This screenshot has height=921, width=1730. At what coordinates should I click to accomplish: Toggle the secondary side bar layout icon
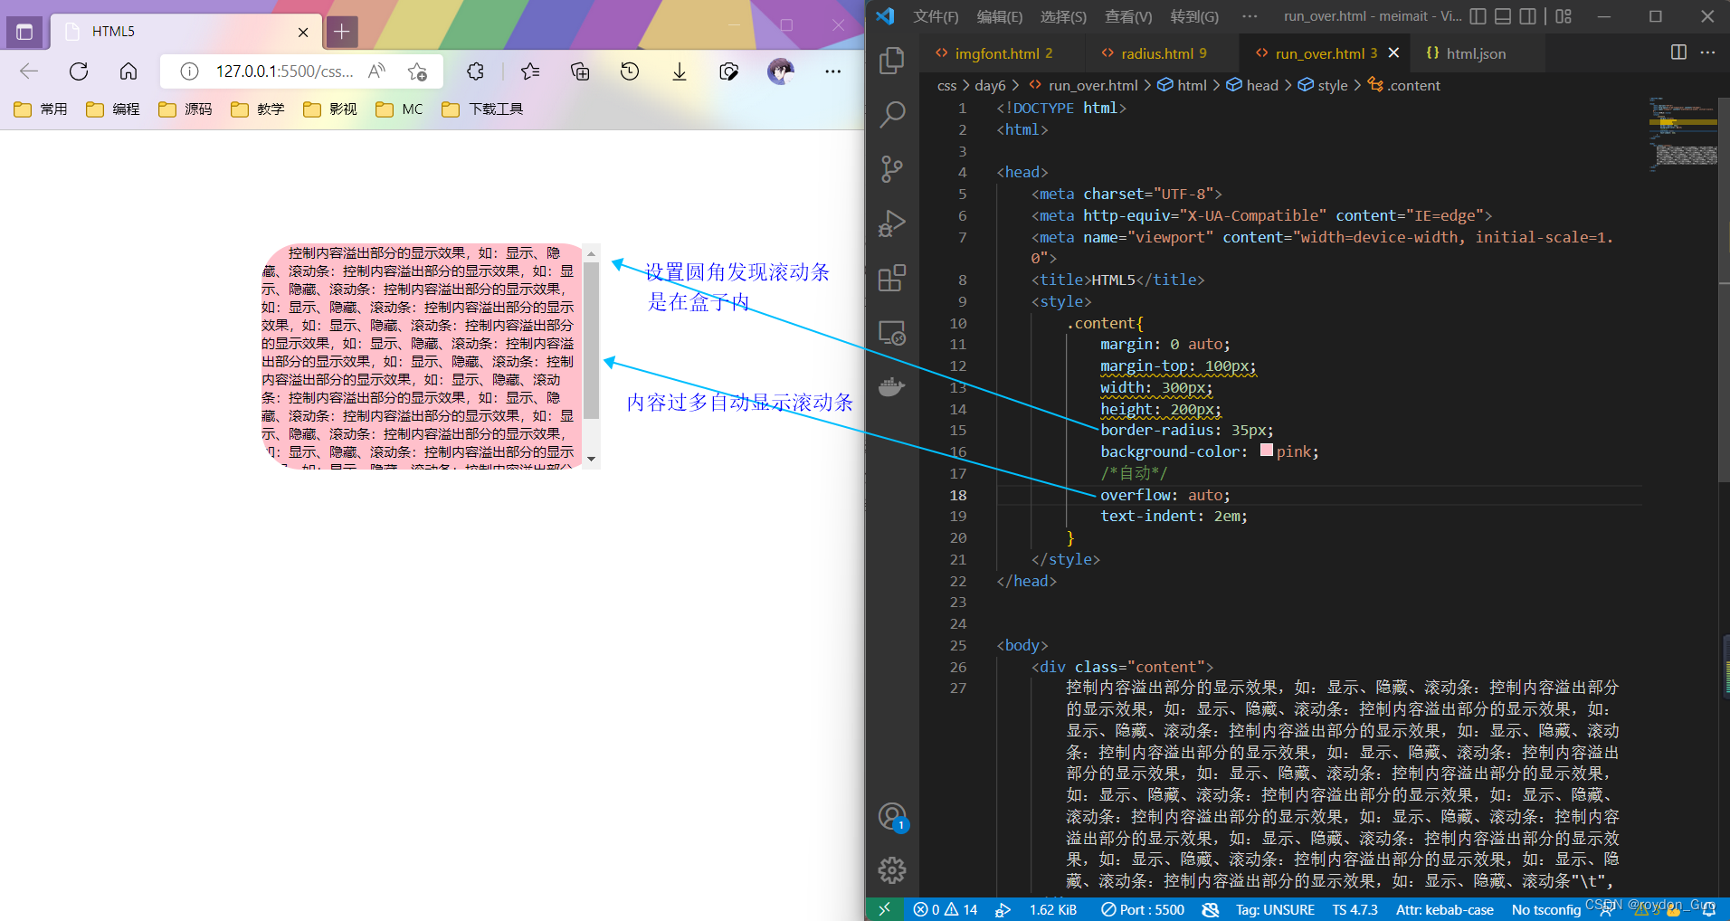tap(1528, 16)
